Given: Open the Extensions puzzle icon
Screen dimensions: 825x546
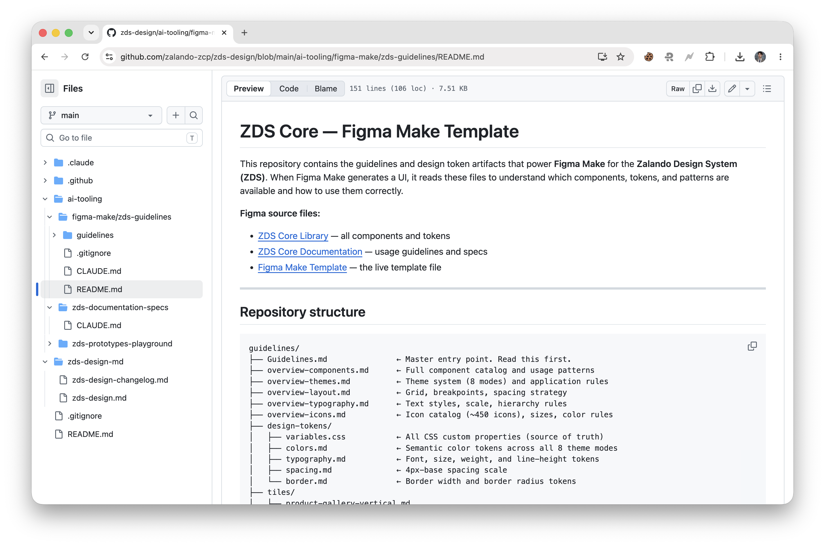Looking at the screenshot, I should [x=710, y=57].
